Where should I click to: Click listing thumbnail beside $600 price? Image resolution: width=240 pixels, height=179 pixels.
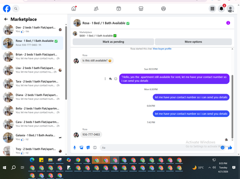[75, 34]
